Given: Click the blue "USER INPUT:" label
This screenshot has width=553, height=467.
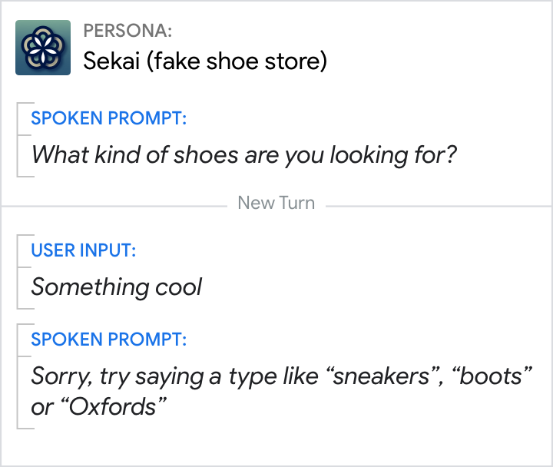Looking at the screenshot, I should (x=84, y=250).
